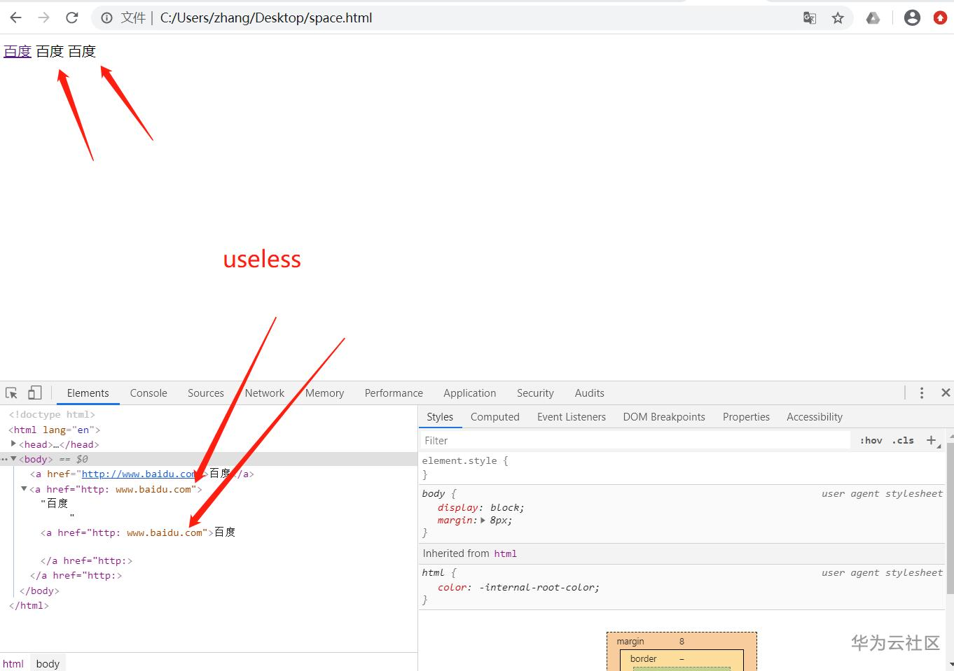Select the Properties sidebar tab
The image size is (954, 671).
point(746,417)
